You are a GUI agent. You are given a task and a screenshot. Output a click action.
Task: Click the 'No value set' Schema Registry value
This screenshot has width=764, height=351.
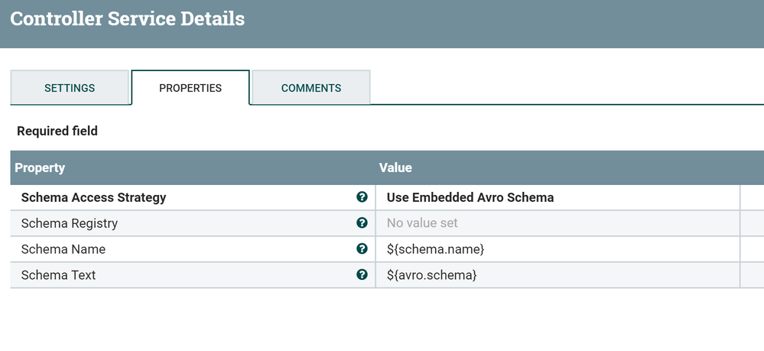pyautogui.click(x=422, y=223)
